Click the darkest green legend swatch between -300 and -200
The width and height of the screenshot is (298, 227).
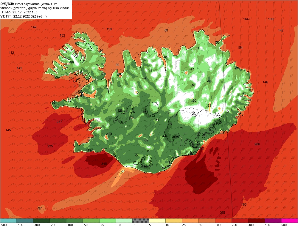[41, 220]
